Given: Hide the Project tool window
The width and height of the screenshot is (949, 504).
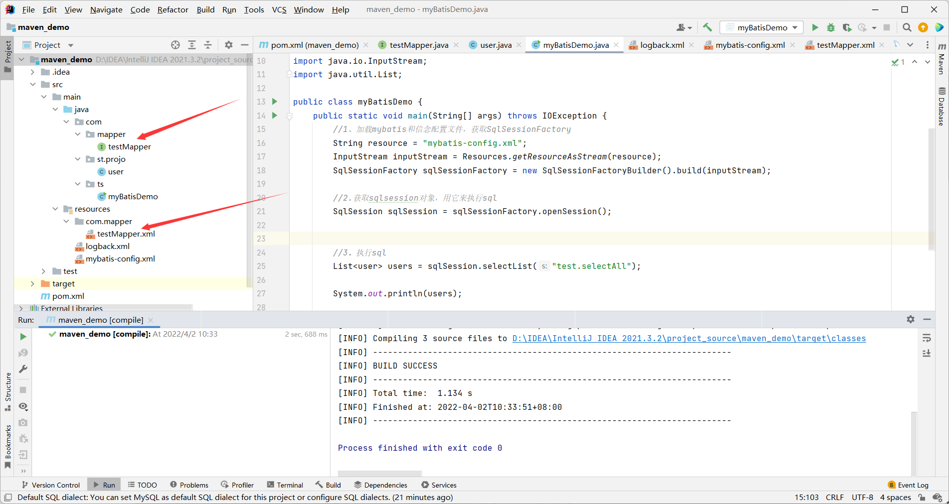Looking at the screenshot, I should coord(245,45).
